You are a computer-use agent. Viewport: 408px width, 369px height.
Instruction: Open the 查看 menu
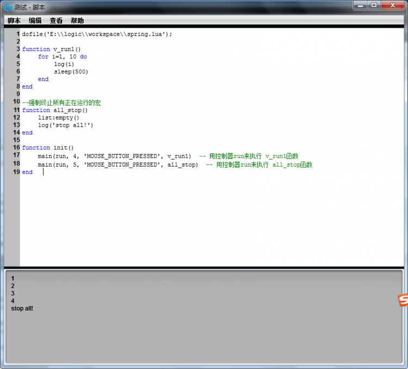56,21
